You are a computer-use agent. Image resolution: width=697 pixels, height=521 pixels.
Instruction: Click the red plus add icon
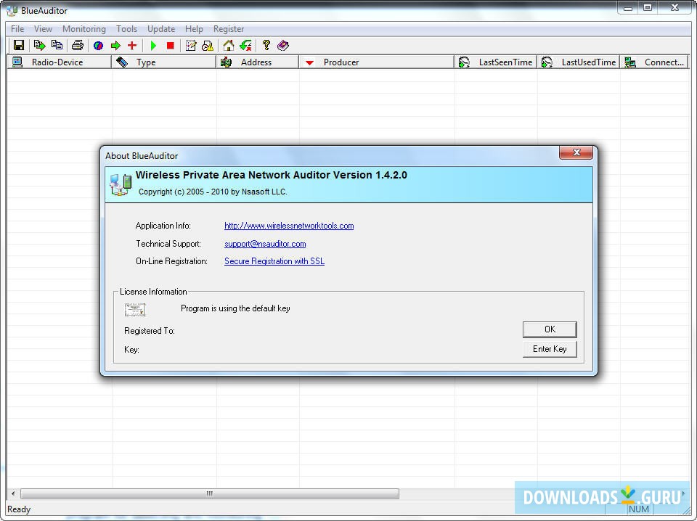pos(132,45)
